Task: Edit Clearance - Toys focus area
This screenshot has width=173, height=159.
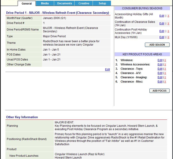Action: [x=160, y=69]
